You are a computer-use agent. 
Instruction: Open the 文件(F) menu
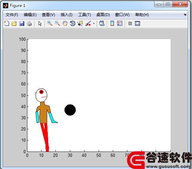point(12,15)
